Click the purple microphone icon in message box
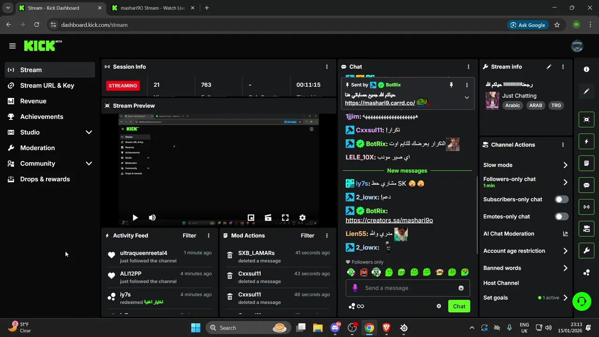 355,288
